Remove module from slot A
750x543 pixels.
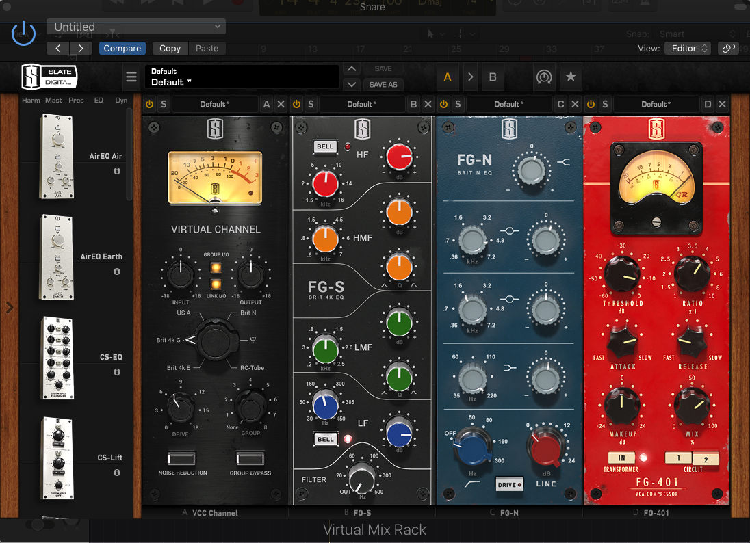pyautogui.click(x=281, y=104)
